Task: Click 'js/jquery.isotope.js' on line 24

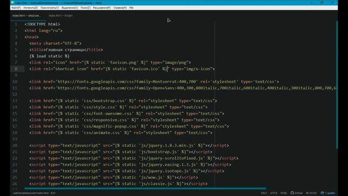Action: [165, 171]
